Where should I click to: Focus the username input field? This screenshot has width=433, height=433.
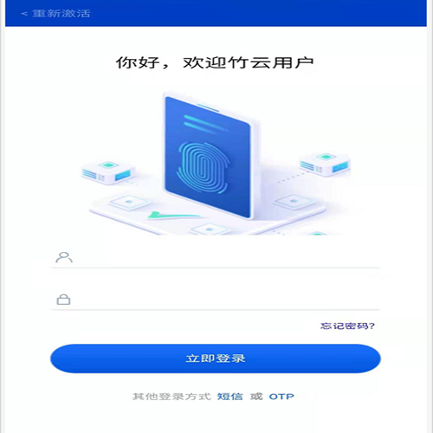215,257
